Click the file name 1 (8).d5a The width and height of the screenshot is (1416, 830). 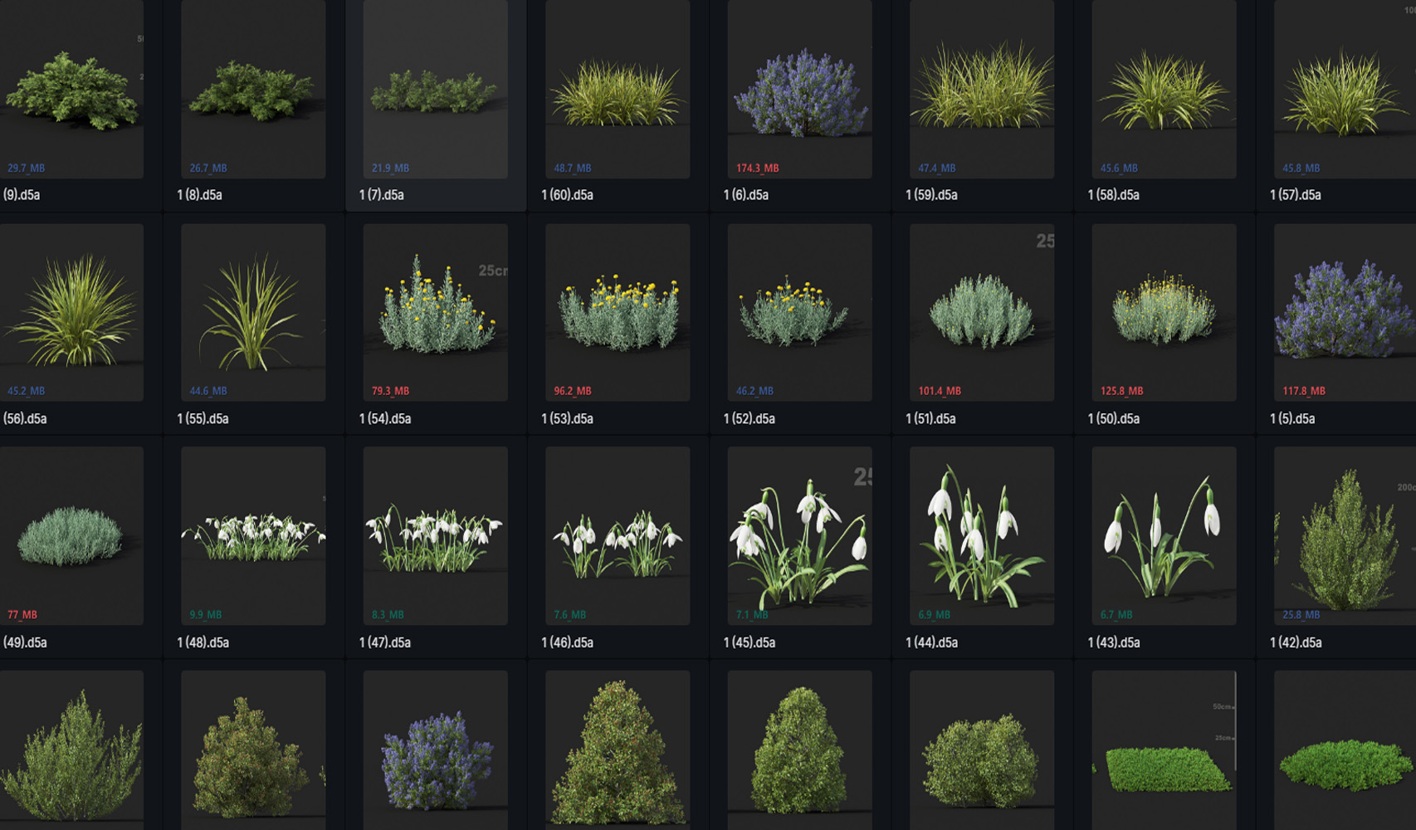199,195
